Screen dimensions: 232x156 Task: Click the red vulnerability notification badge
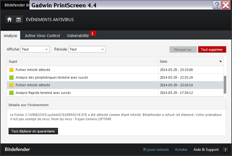pyautogui.click(x=92, y=34)
